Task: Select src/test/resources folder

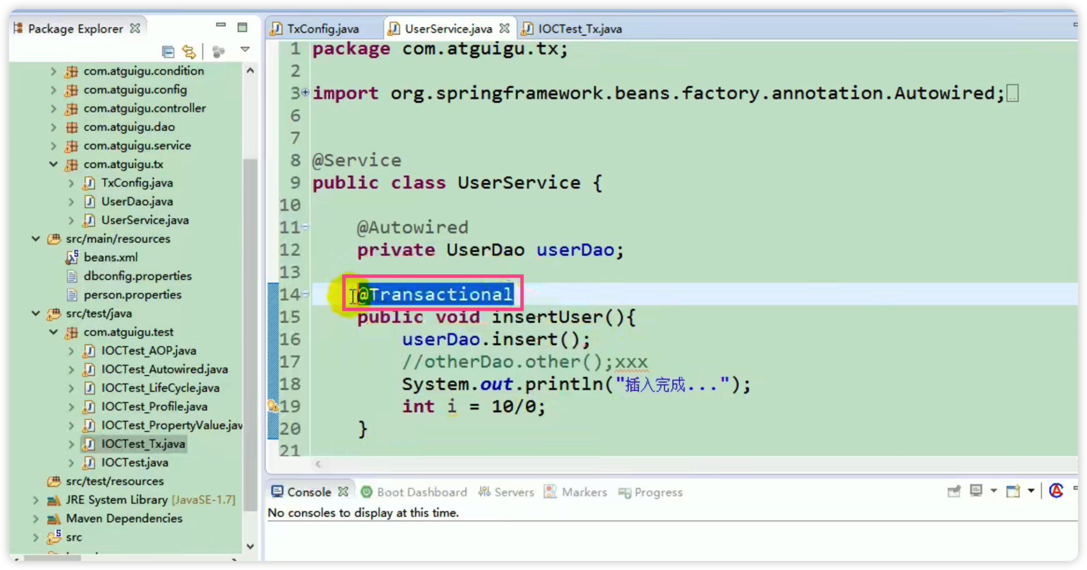Action: point(115,481)
